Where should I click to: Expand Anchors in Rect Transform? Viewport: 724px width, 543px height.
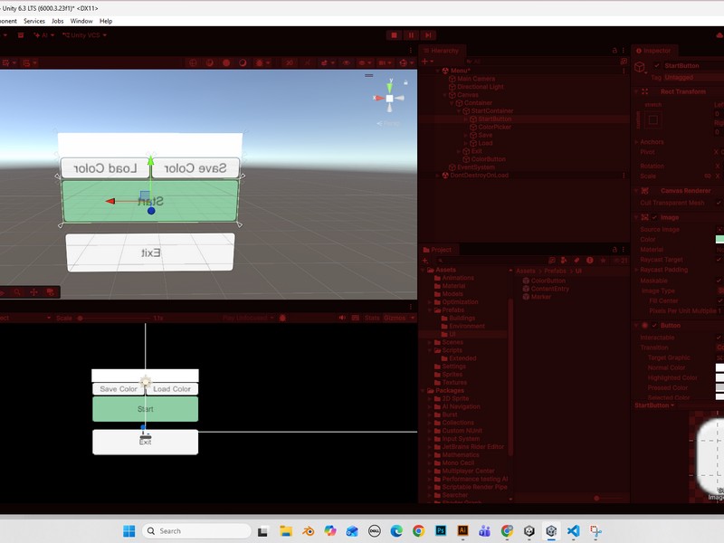click(636, 142)
